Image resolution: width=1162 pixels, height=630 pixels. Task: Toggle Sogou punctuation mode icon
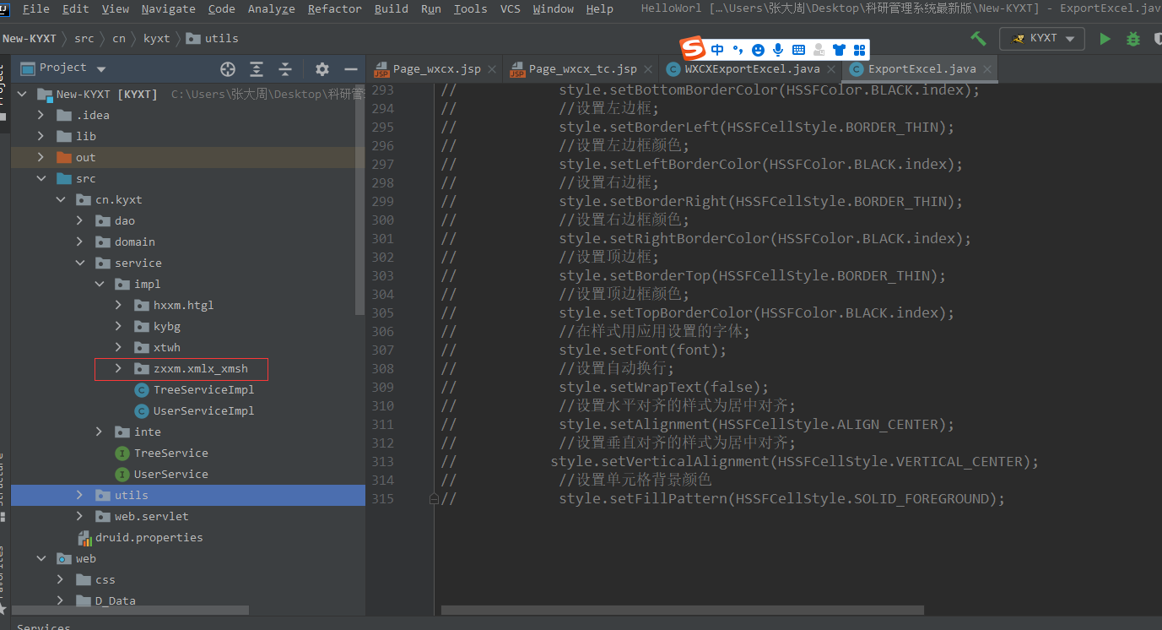click(x=738, y=50)
